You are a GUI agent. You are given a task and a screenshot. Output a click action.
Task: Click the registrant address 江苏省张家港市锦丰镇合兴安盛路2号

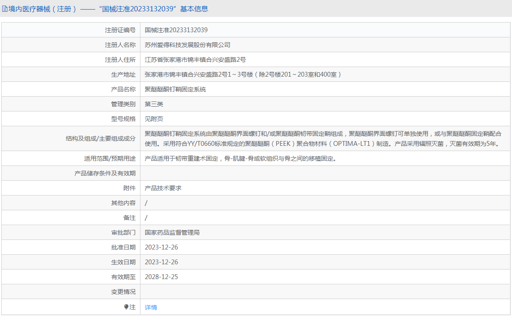pyautogui.click(x=195, y=60)
